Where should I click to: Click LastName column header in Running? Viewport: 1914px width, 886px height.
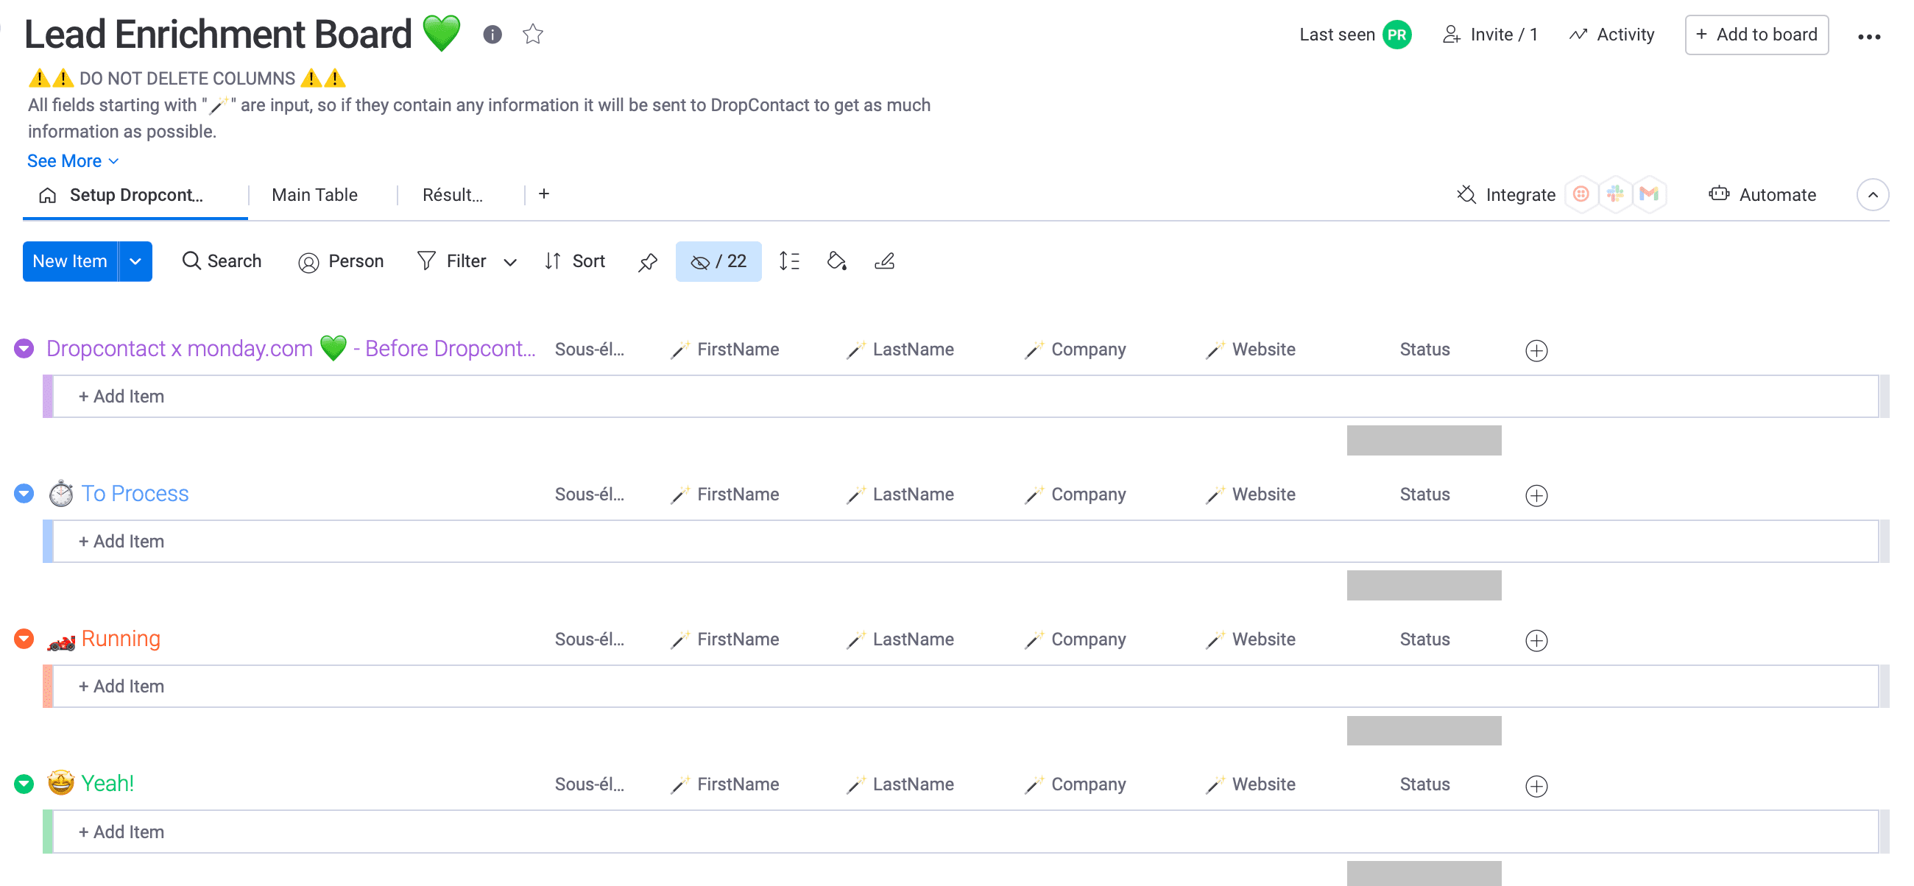pyautogui.click(x=900, y=639)
